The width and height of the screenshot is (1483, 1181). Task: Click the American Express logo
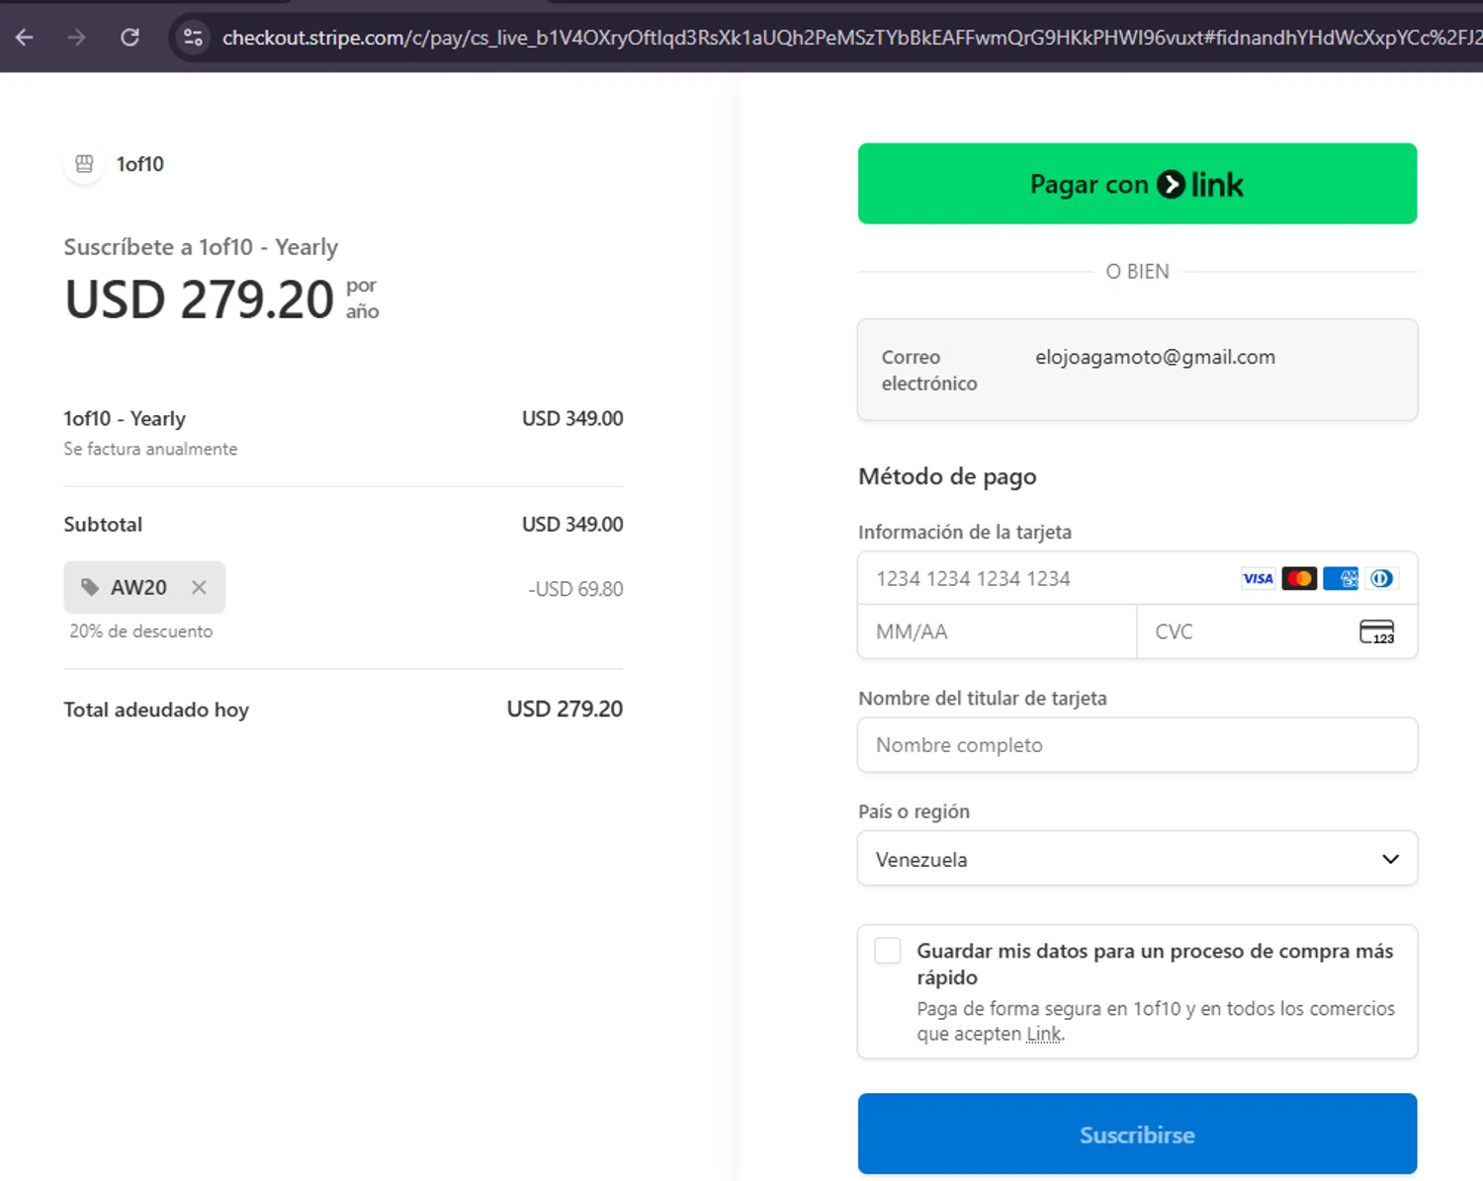1341,578
